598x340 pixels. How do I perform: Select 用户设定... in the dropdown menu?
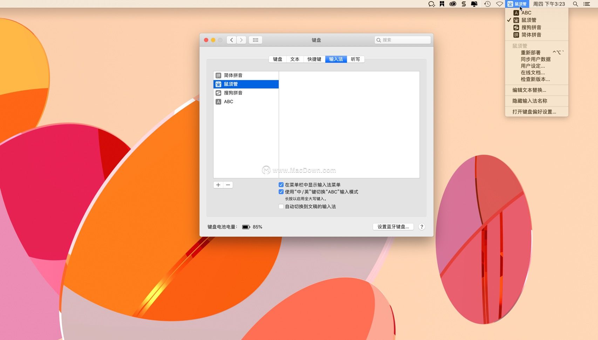[x=532, y=66]
